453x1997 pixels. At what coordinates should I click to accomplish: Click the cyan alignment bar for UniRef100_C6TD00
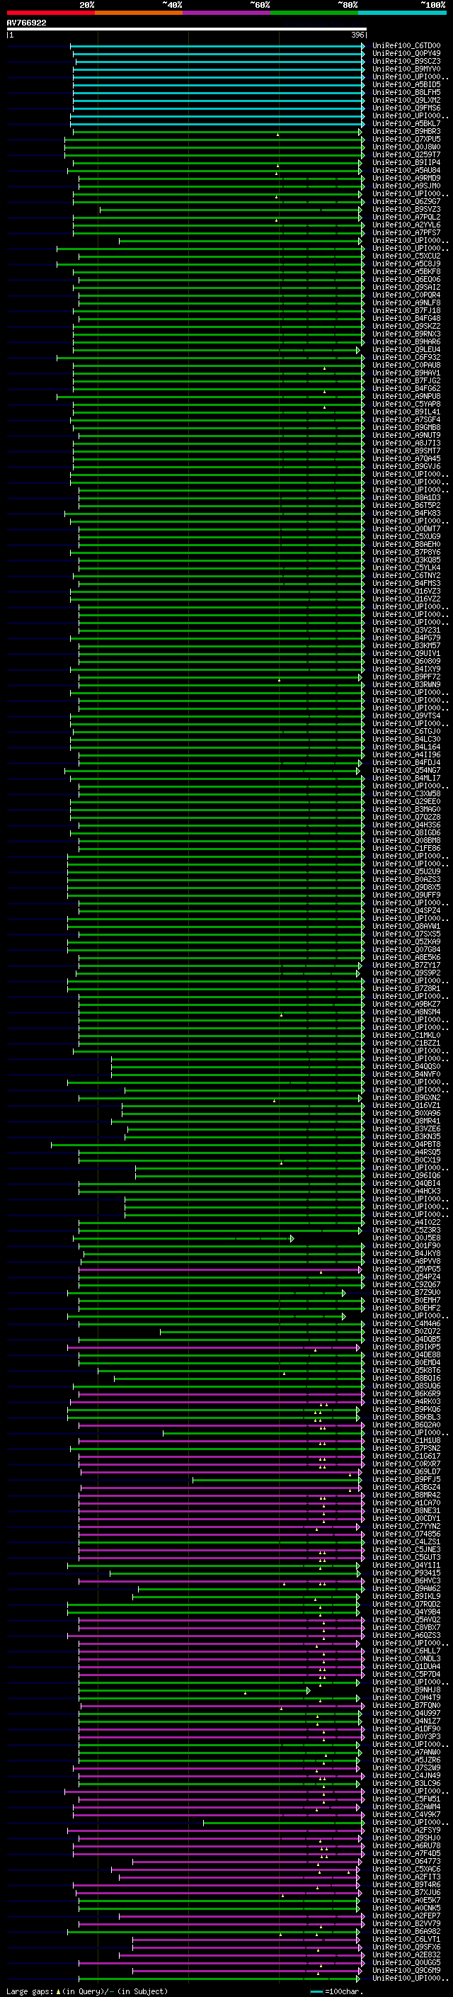pos(217,46)
